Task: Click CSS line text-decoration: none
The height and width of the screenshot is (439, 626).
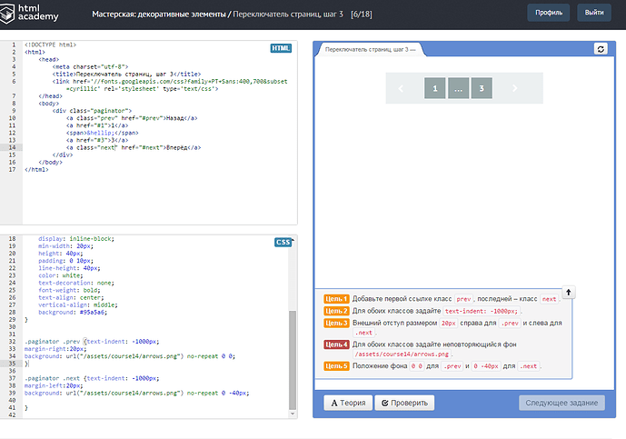Action: click(76, 283)
